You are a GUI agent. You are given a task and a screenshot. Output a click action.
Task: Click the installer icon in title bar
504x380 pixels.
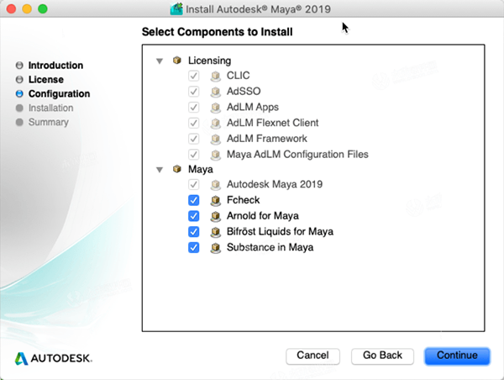tap(176, 9)
